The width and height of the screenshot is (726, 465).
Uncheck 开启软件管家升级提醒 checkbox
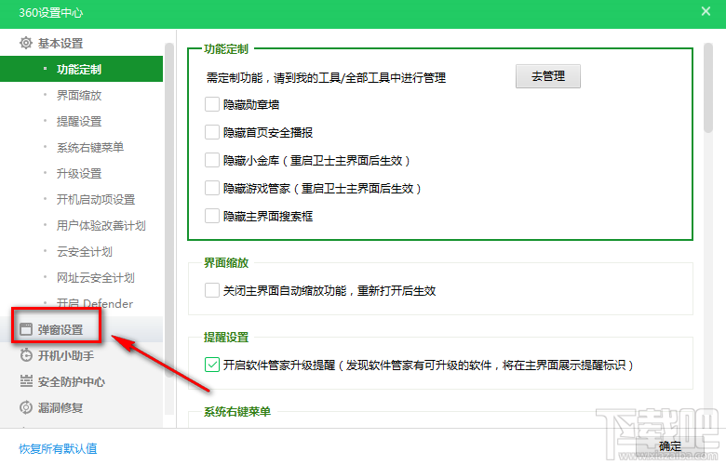(212, 365)
